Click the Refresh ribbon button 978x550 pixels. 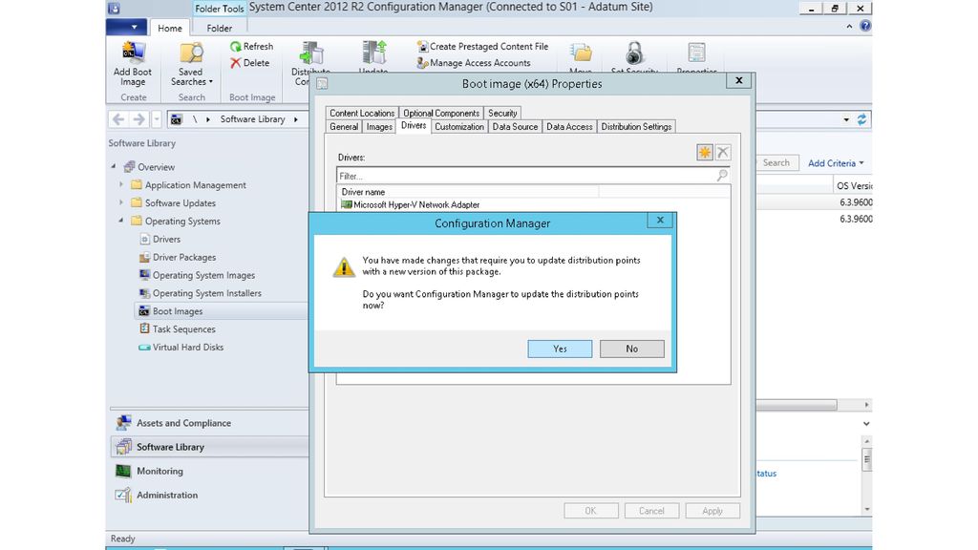tap(251, 46)
